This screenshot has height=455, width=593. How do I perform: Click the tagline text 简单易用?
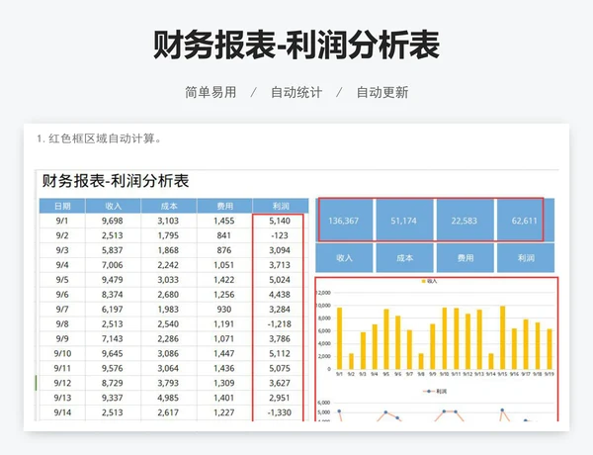211,92
